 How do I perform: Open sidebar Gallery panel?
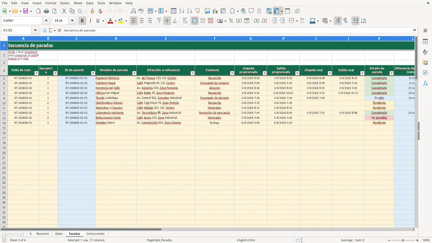click(x=425, y=62)
